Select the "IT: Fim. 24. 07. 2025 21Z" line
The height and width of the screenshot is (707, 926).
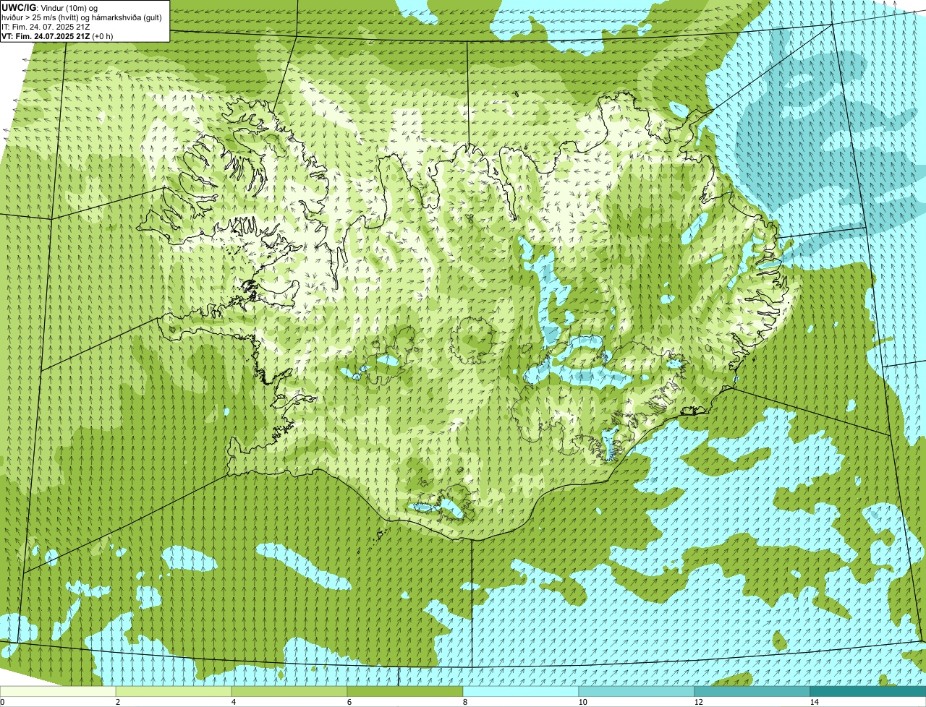tap(46, 27)
